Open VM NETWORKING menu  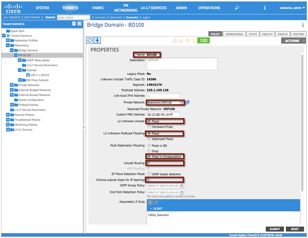click(x=126, y=8)
